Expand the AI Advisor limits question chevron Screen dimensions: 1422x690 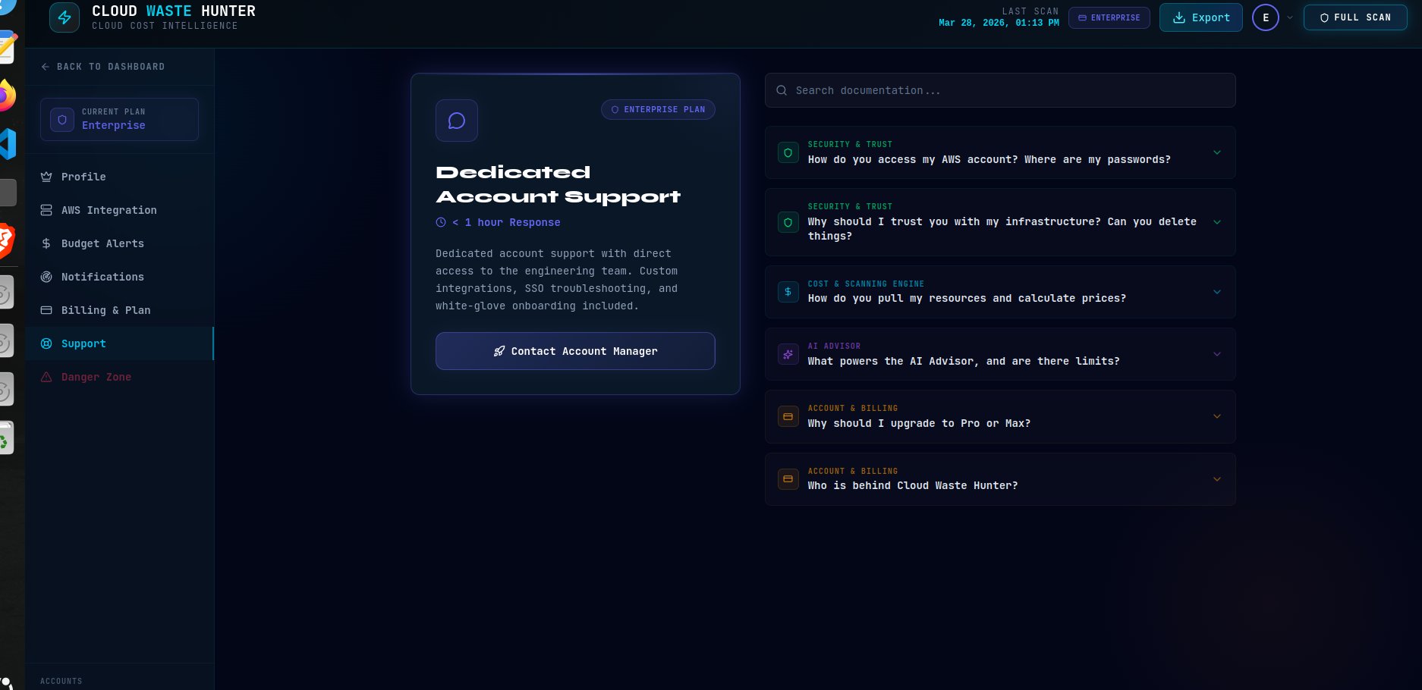1217,354
